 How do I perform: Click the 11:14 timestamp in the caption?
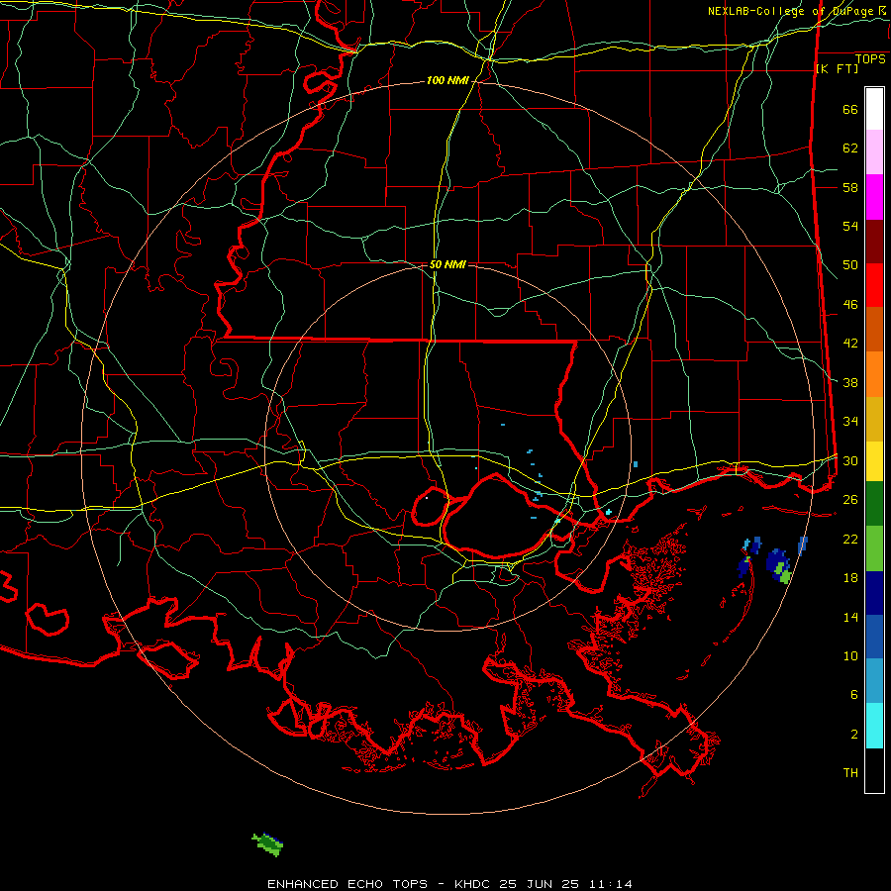(x=610, y=884)
